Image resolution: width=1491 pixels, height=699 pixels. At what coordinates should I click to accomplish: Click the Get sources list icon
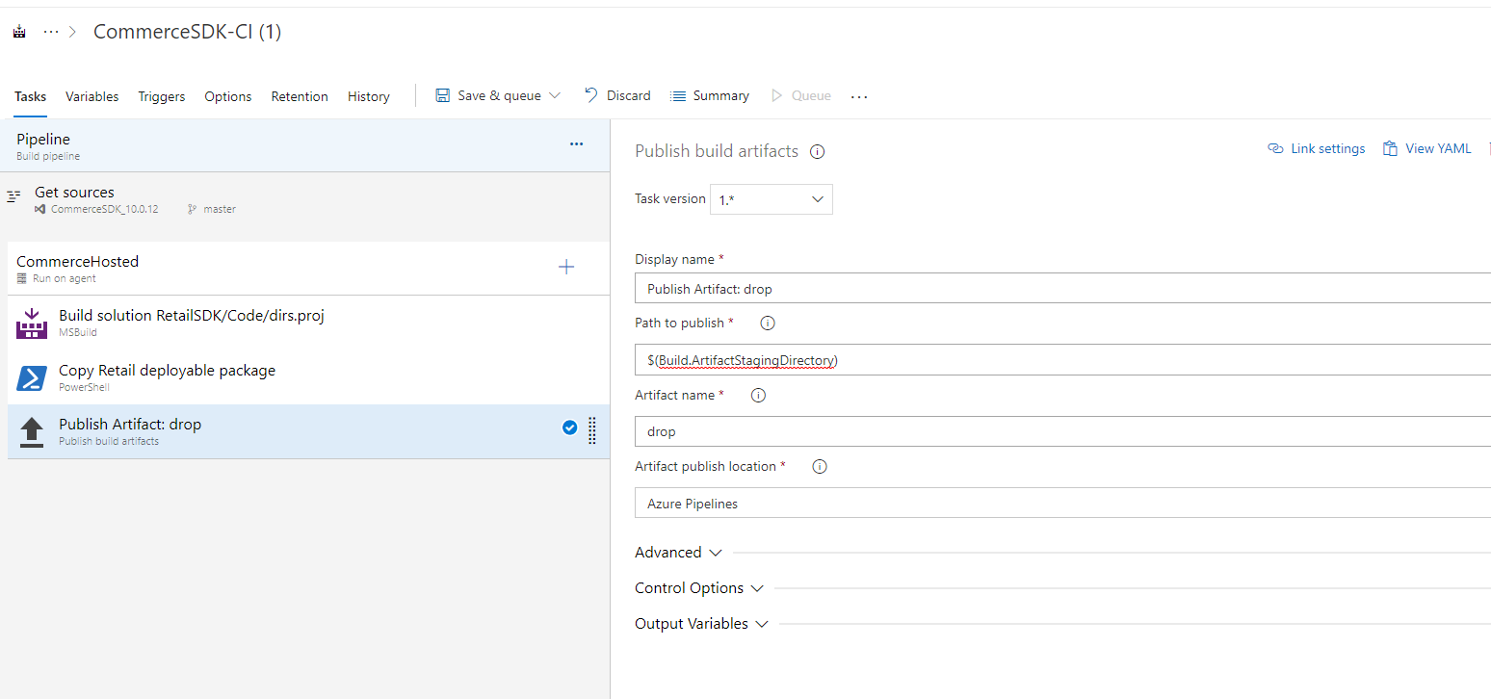tap(14, 195)
